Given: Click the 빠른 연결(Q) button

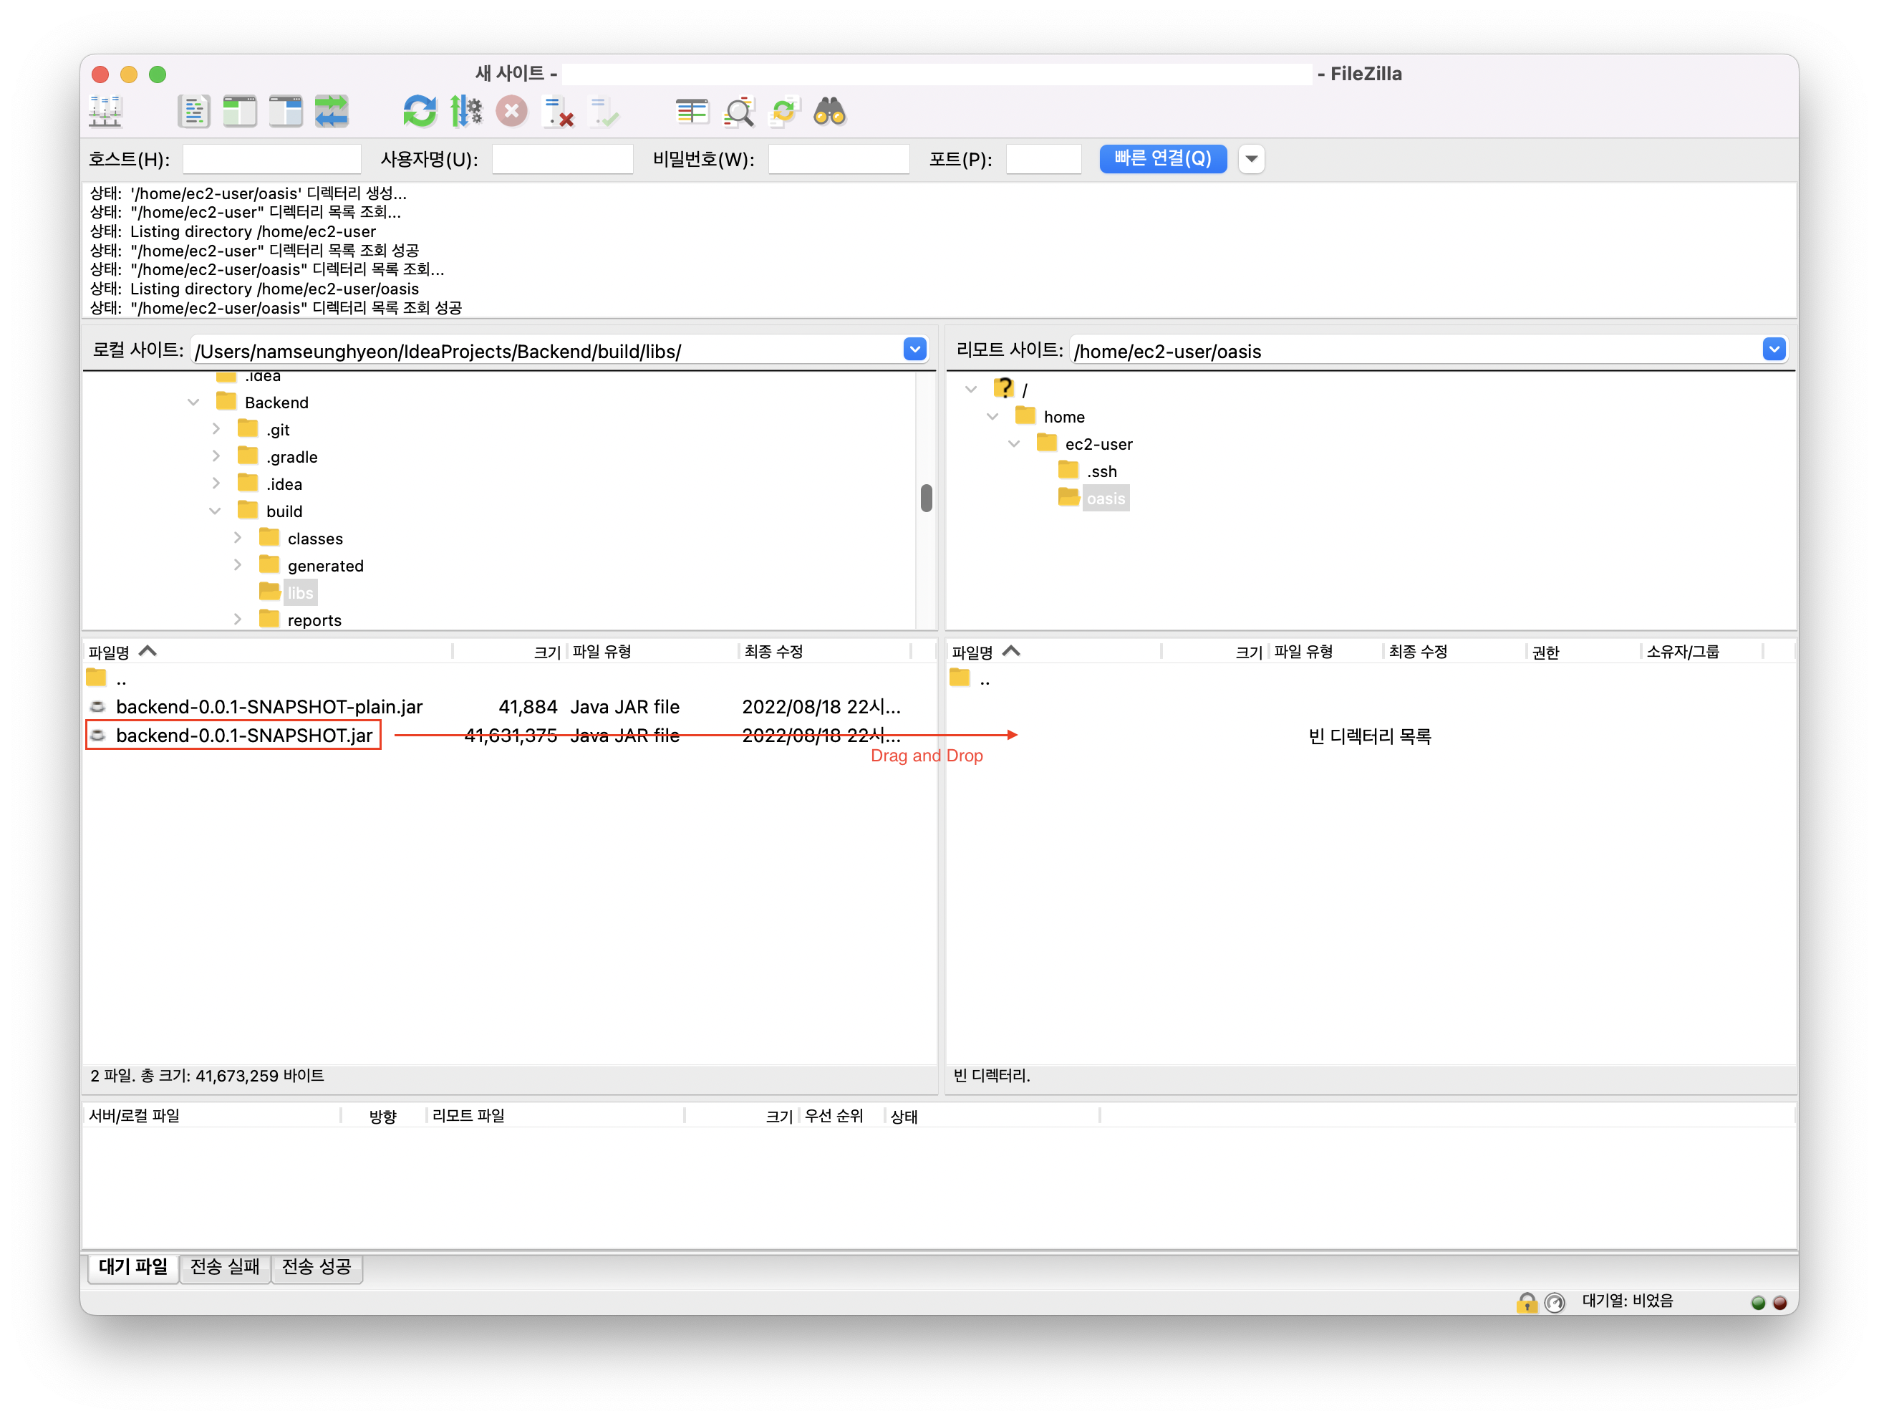Looking at the screenshot, I should [1163, 159].
